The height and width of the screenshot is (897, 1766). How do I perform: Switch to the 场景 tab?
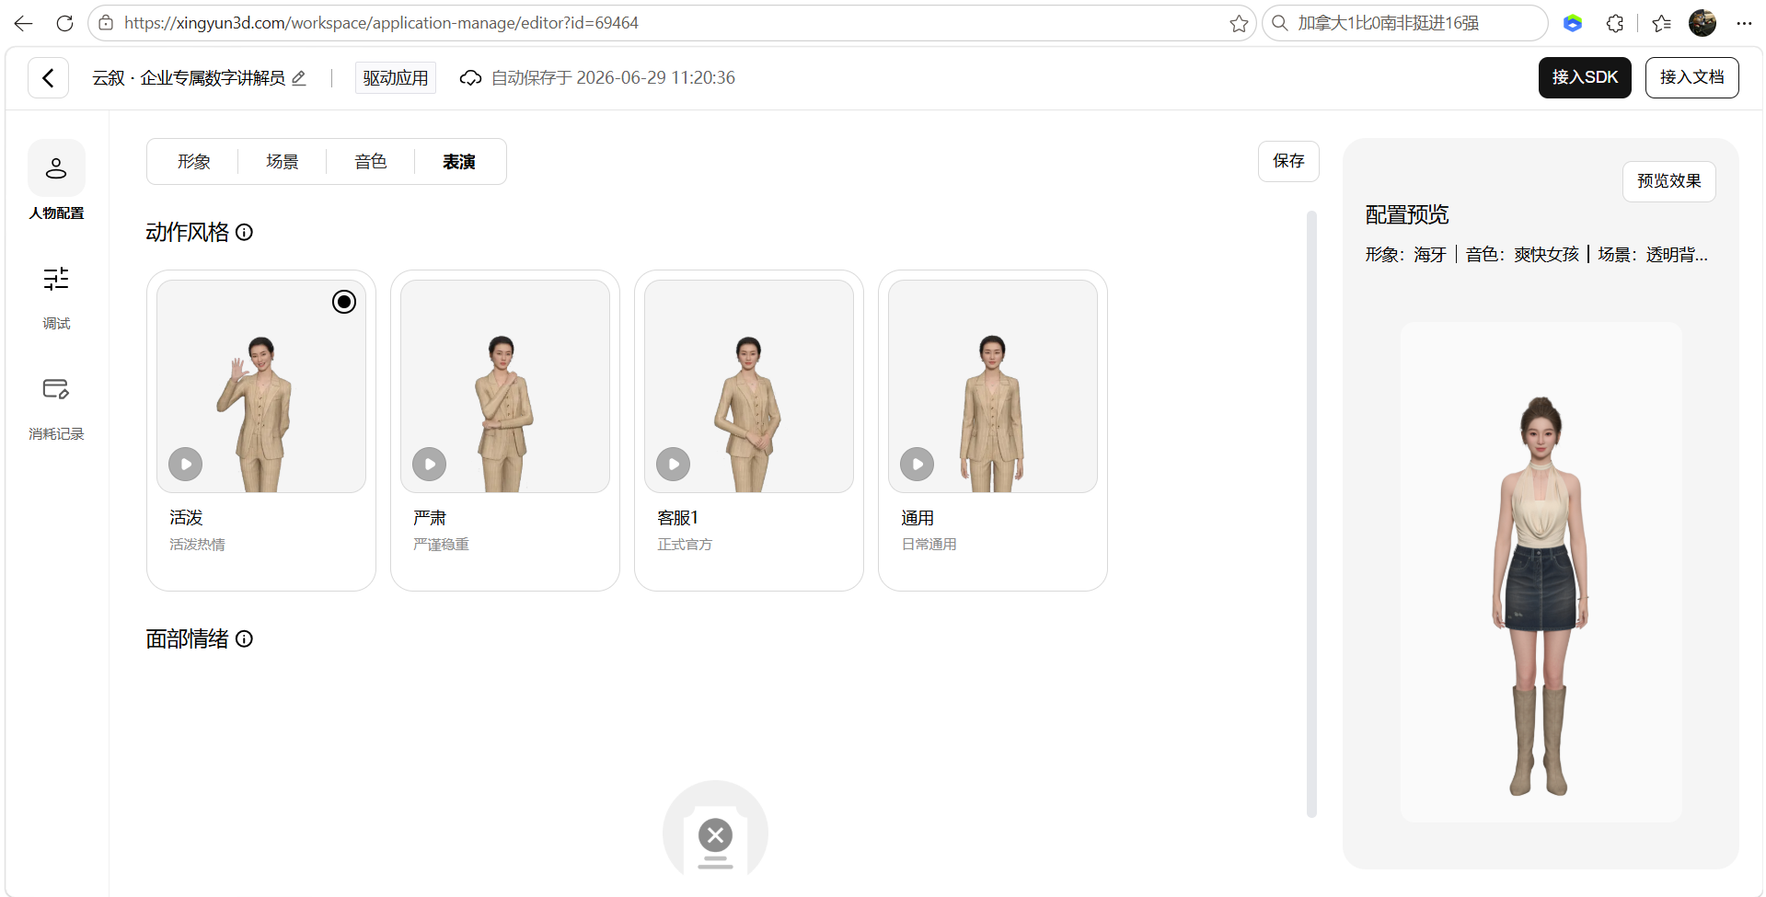pos(283,162)
